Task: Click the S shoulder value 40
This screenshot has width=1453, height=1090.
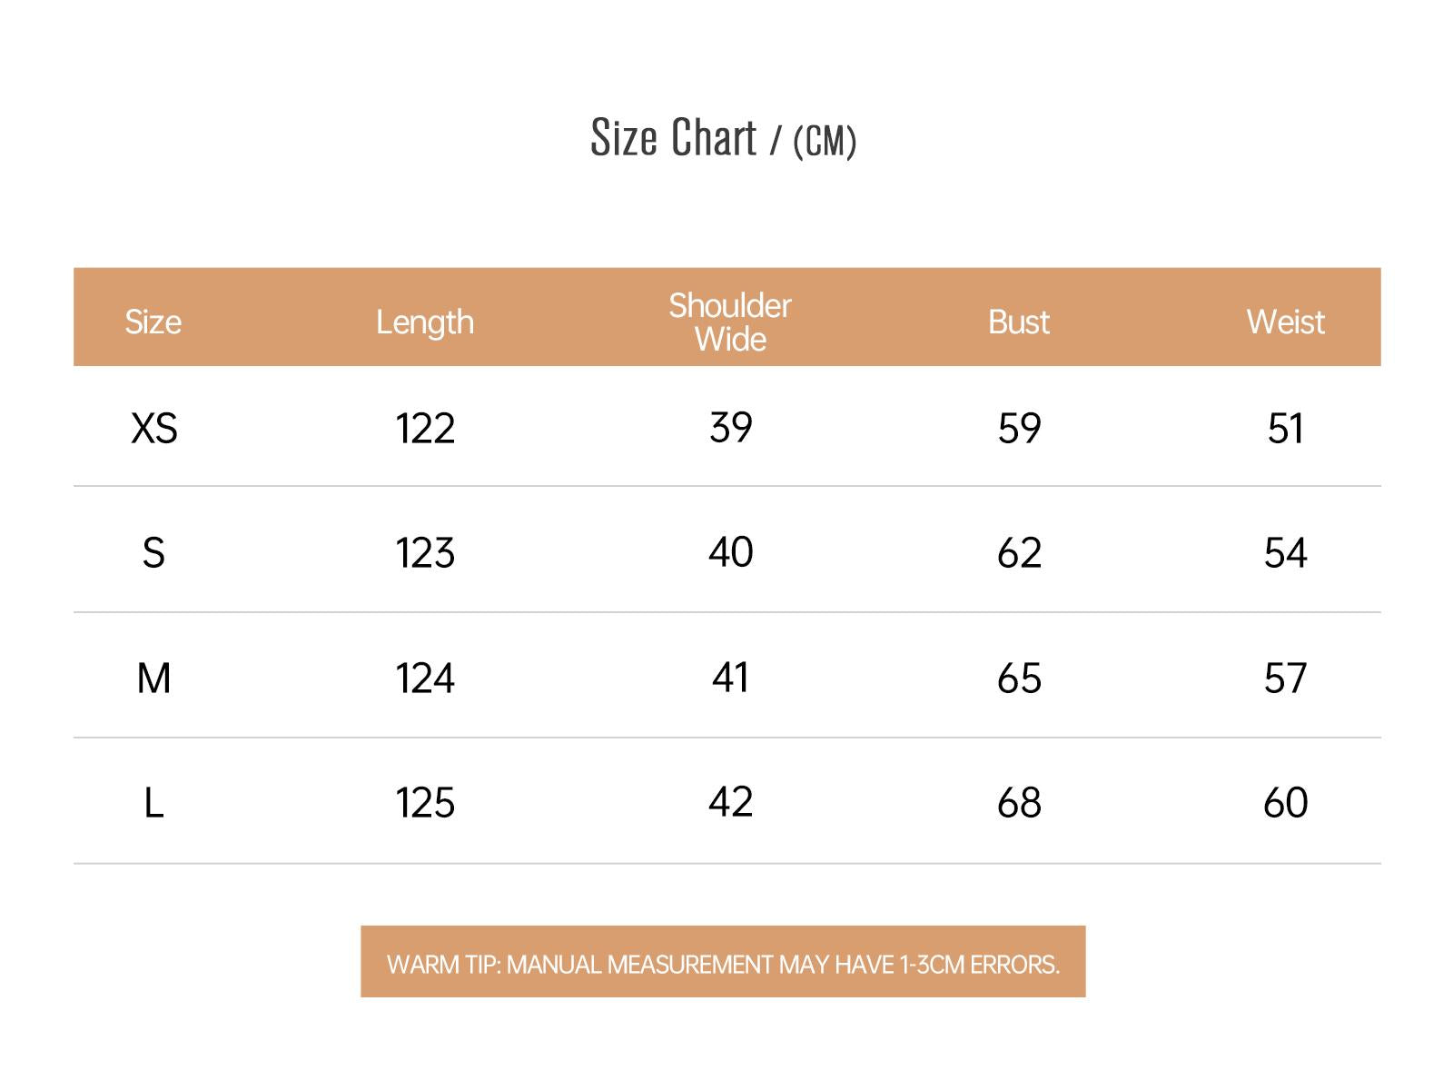Action: point(731,551)
